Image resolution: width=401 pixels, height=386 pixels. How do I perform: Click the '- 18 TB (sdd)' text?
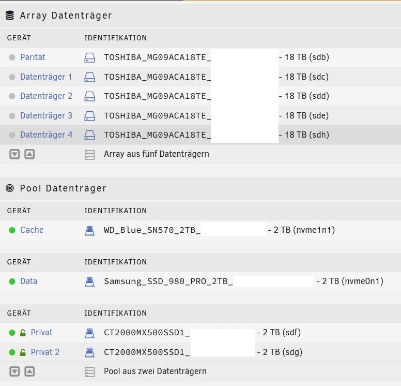[x=304, y=96]
